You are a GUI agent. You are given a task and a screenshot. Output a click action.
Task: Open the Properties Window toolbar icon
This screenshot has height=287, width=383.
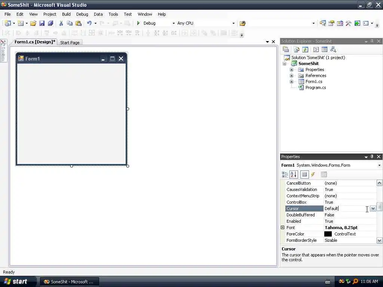tap(331, 23)
